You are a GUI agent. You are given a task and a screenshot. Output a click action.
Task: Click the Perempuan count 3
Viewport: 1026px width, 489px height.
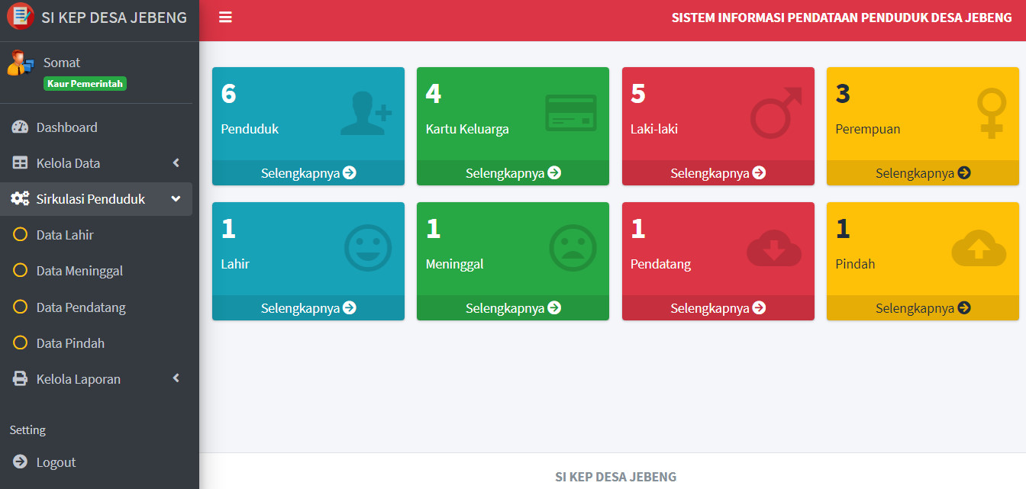coord(843,94)
